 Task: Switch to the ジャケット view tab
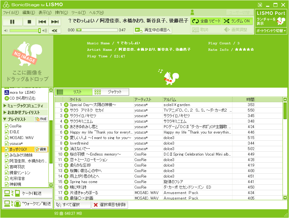110,92
